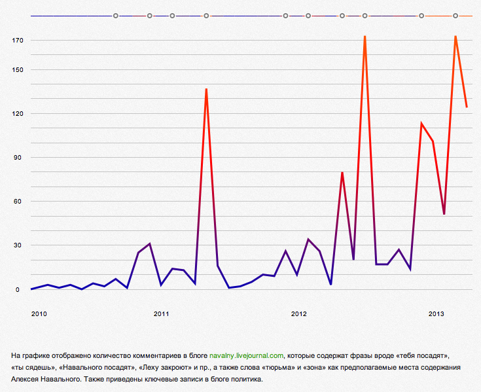Click timeline marker above the late-2012 peak near 113
Screen dimensions: 481x392
click(421, 16)
